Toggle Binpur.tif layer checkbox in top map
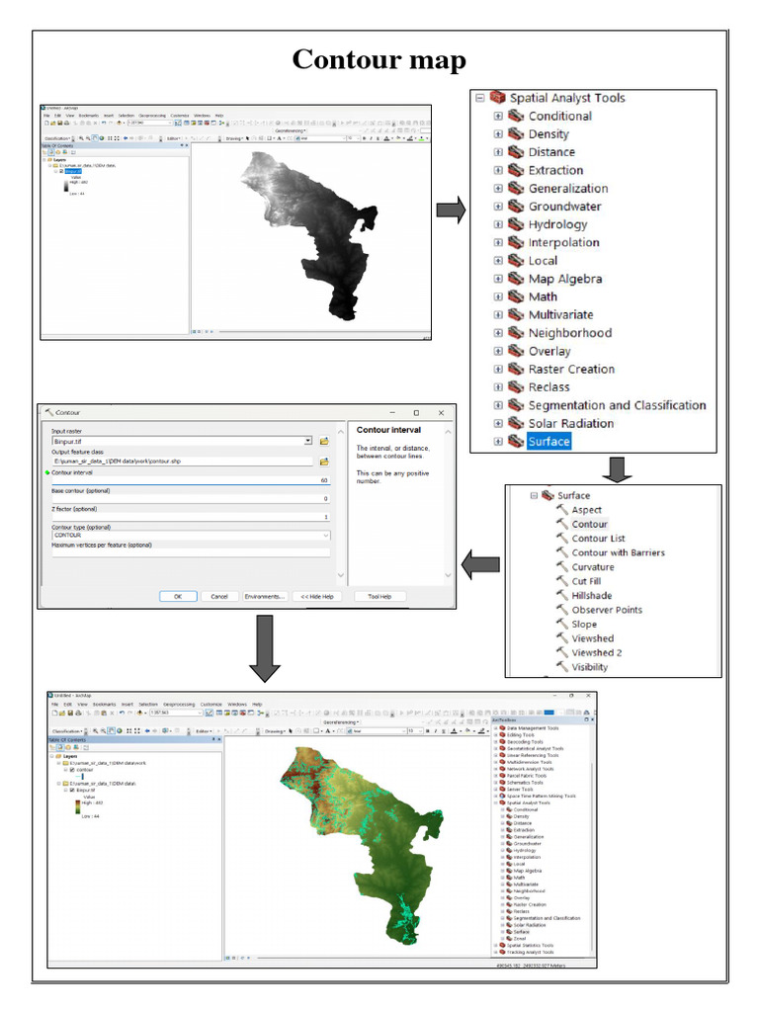 point(60,171)
